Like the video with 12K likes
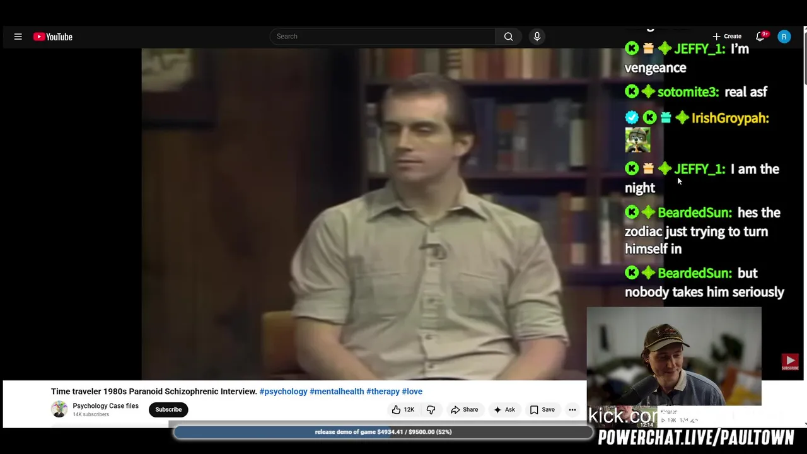Viewport: 807px width, 454px height. [x=403, y=410]
